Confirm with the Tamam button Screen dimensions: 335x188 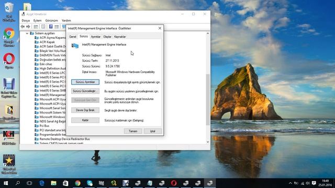click(133, 131)
